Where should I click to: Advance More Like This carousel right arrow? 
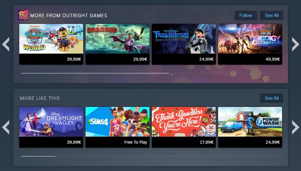tap(295, 127)
